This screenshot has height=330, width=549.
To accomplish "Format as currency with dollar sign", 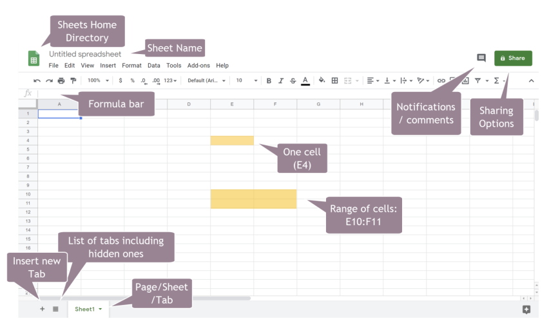I will pos(120,80).
